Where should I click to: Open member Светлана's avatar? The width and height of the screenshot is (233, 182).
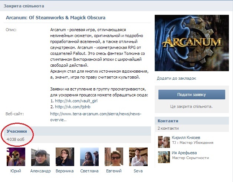89,157
